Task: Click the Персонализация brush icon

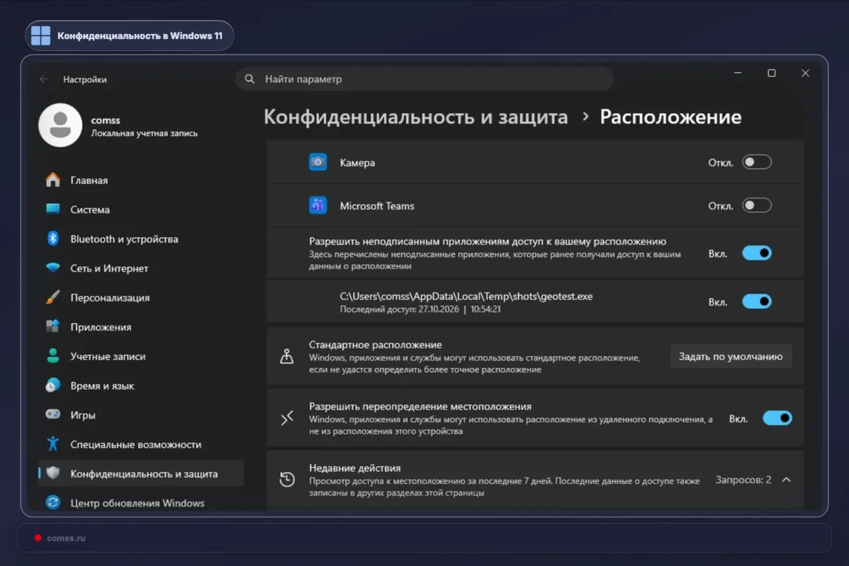Action: tap(53, 298)
